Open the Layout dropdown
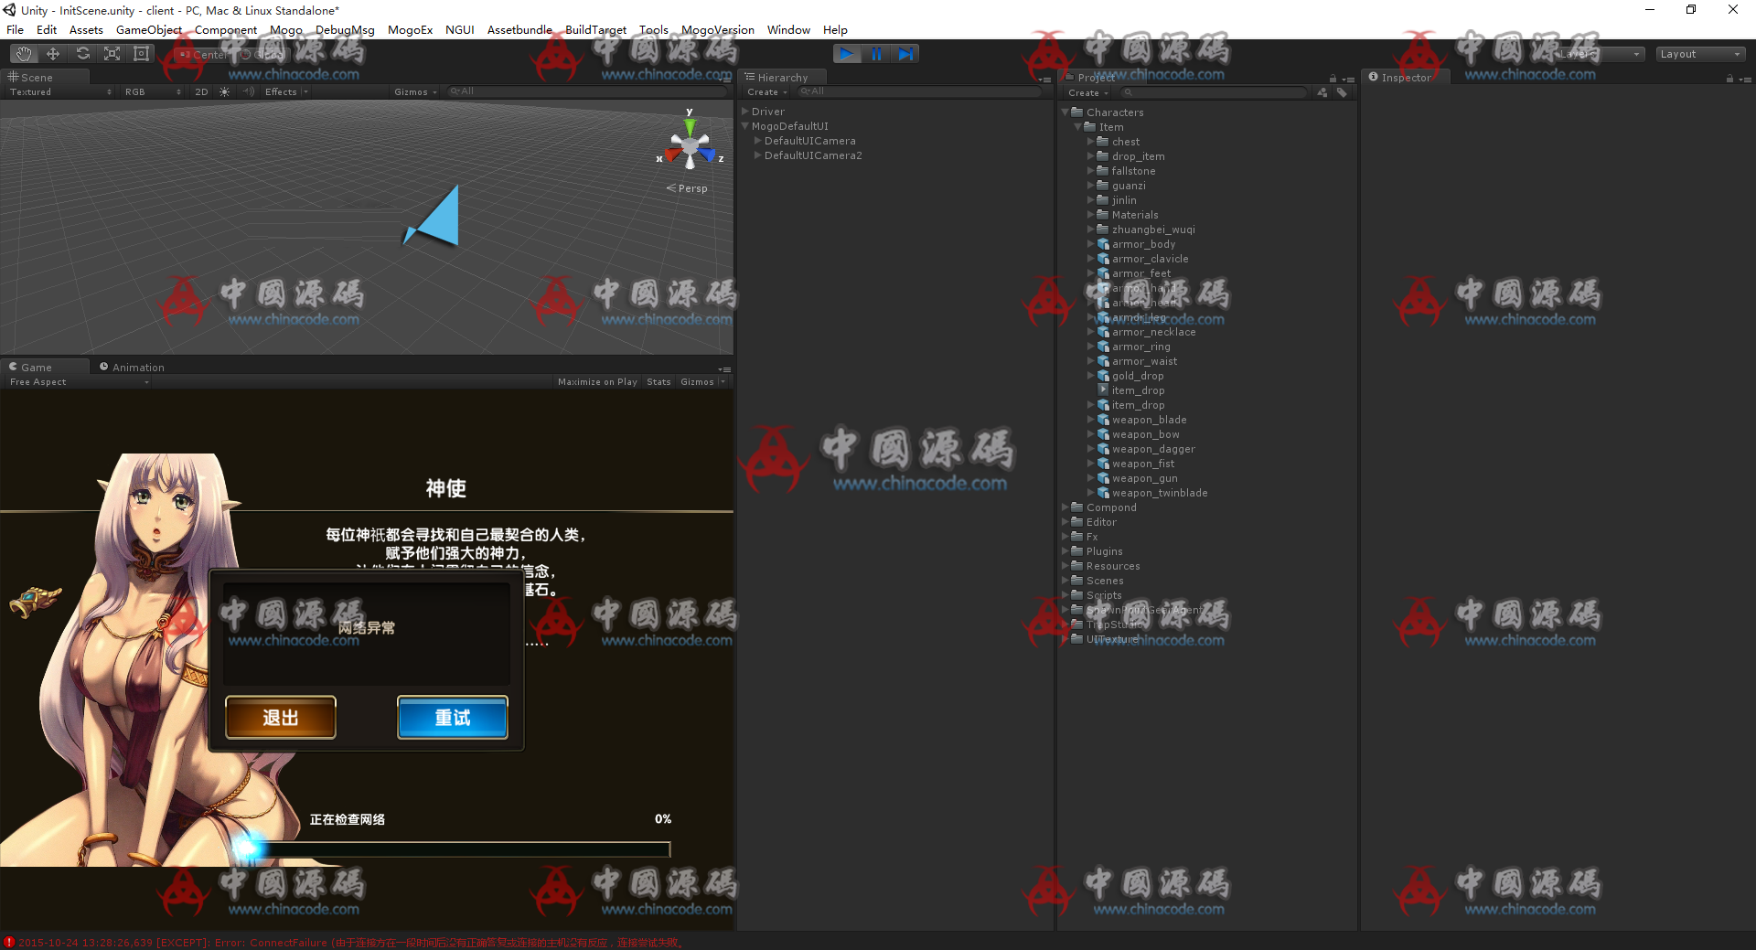 [1699, 54]
